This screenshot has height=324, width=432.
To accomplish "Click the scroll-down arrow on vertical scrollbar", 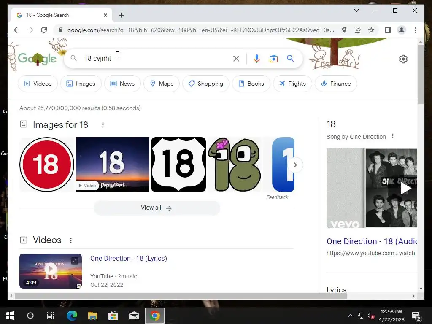I will [421, 289].
